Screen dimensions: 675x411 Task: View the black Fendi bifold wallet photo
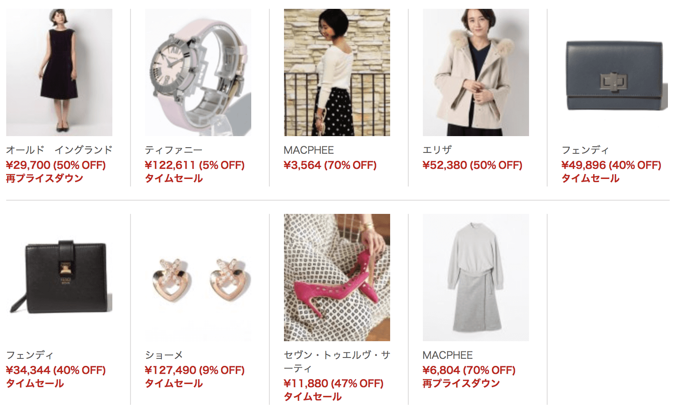(59, 278)
